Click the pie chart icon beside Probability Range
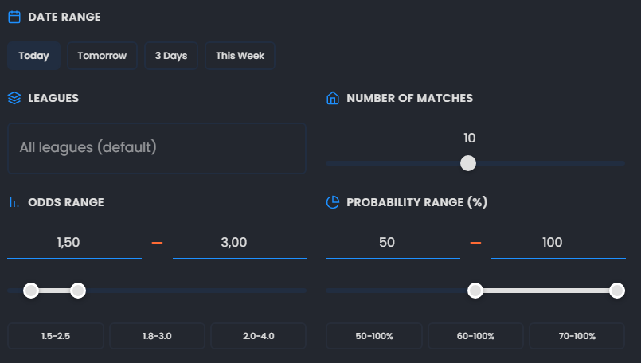 [x=333, y=202]
